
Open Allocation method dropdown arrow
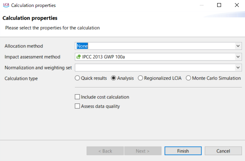point(238,46)
